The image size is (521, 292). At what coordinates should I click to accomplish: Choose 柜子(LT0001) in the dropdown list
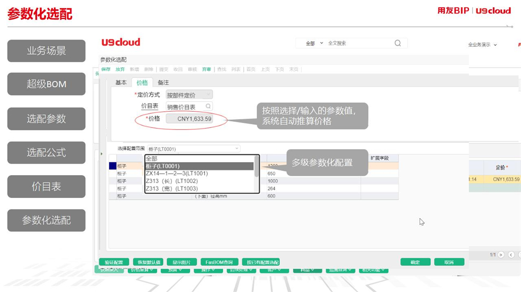(x=200, y=166)
